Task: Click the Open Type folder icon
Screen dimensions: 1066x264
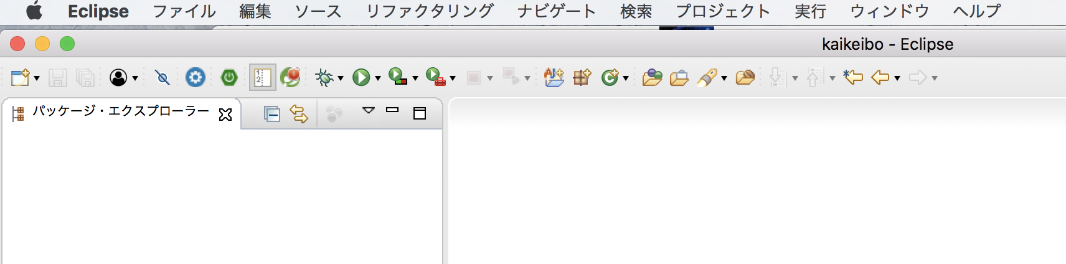Action: tap(652, 77)
